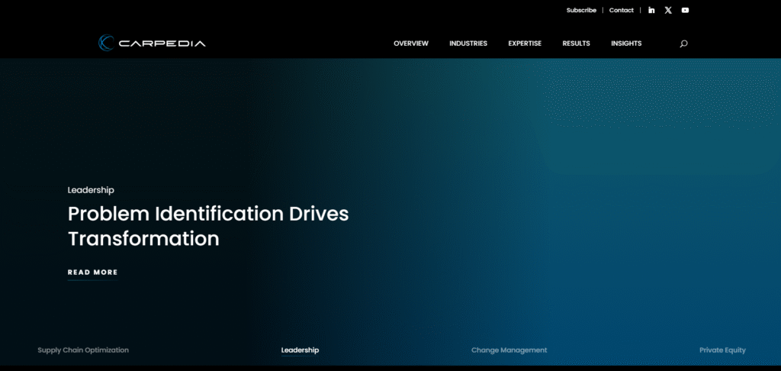Go to the Insights menu item
781x371 pixels.
626,44
